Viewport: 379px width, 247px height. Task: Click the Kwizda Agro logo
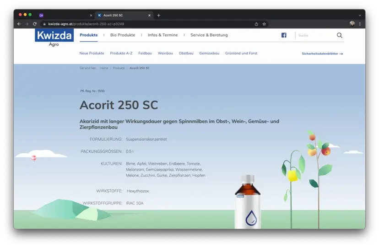(x=54, y=38)
